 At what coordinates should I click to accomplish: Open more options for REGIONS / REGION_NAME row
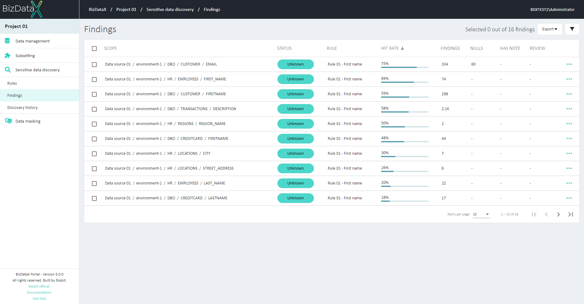coord(569,124)
